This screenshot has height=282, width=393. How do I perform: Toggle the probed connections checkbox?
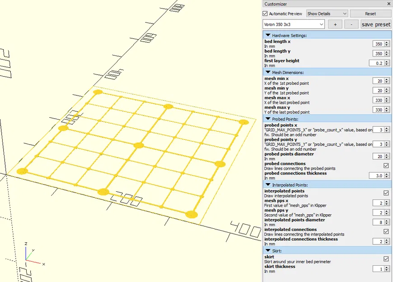click(x=386, y=166)
